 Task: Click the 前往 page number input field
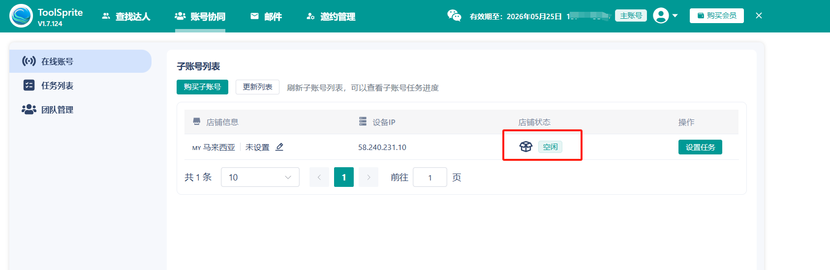[430, 177]
